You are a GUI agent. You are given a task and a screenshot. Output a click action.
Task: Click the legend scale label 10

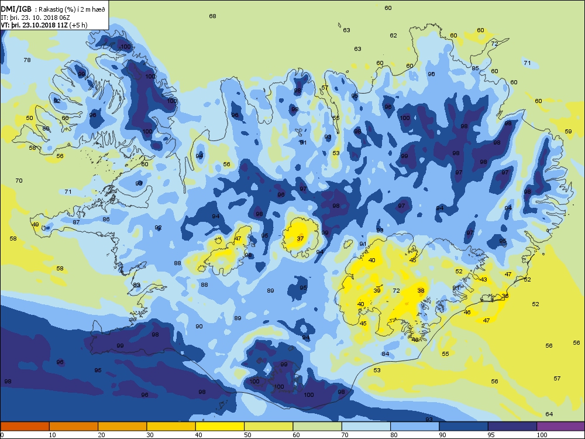[x=53, y=435]
